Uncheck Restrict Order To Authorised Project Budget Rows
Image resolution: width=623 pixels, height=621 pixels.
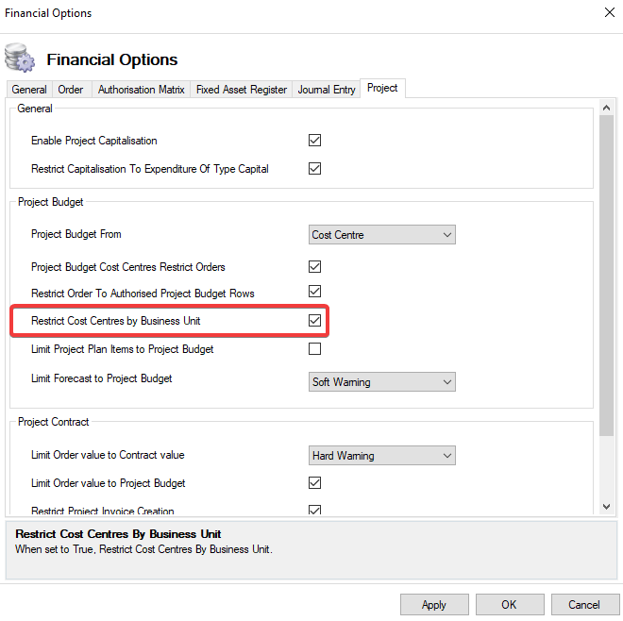pos(315,293)
